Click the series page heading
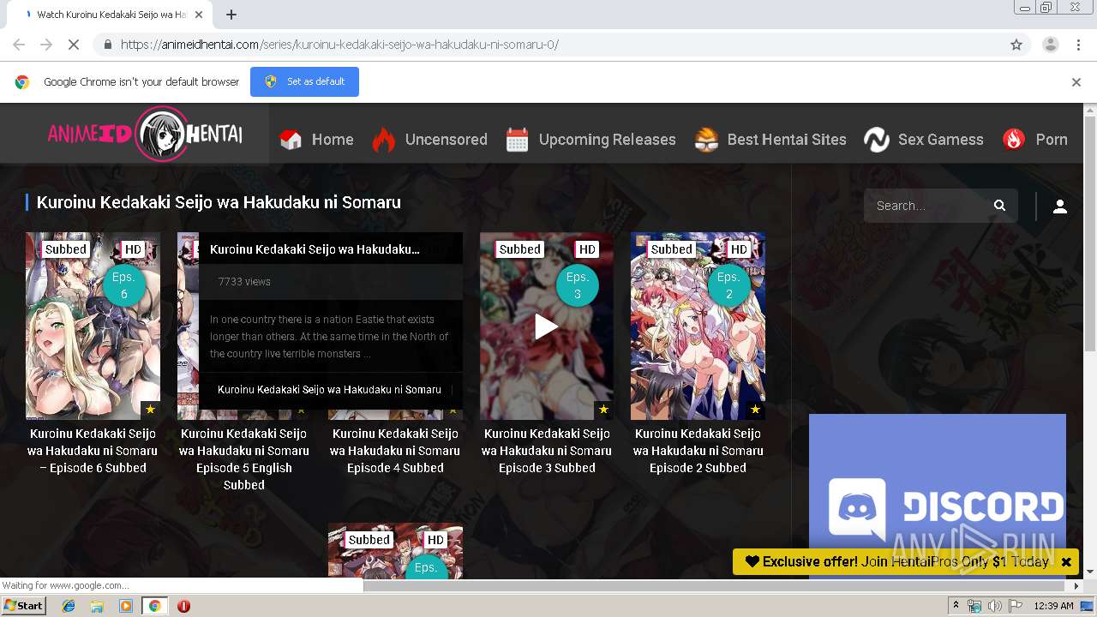The image size is (1097, 617). point(219,202)
